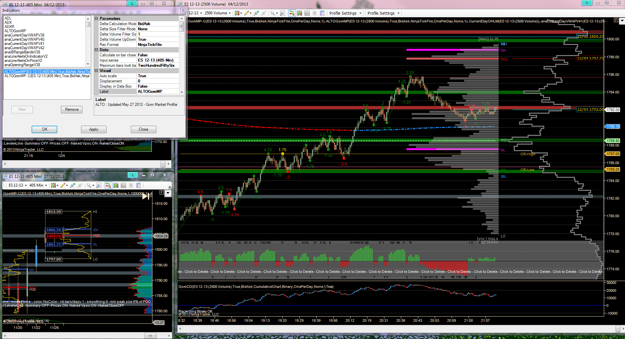Image resolution: width=625 pixels, height=339 pixels.
Task: Select anaOpeningRangeV38 in the indicator list
Action: (22, 65)
